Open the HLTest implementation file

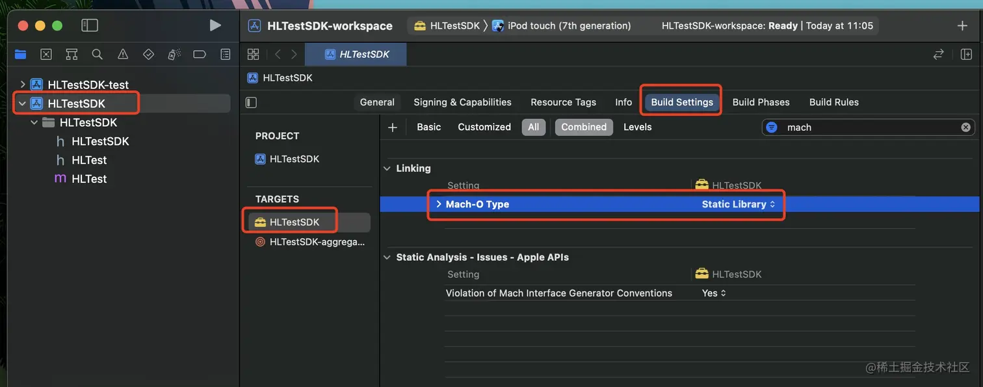tap(89, 179)
